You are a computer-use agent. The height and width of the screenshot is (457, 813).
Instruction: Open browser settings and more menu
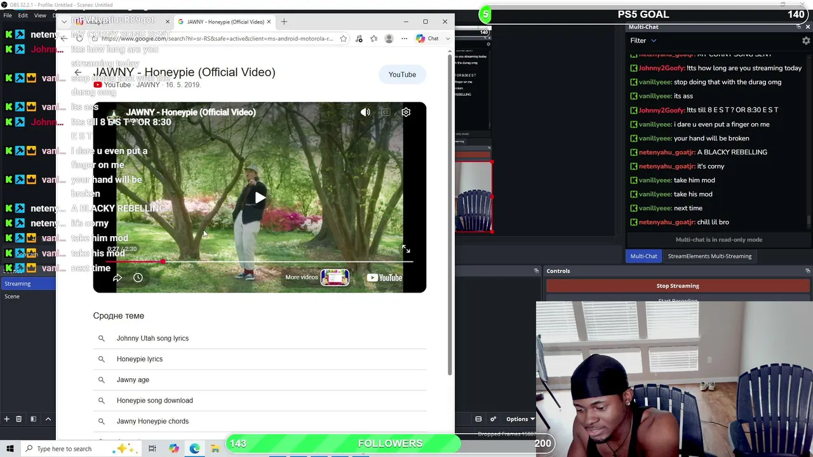pyautogui.click(x=404, y=39)
